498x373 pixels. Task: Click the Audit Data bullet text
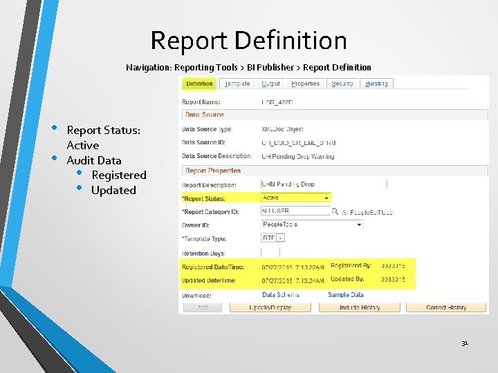pyautogui.click(x=94, y=160)
